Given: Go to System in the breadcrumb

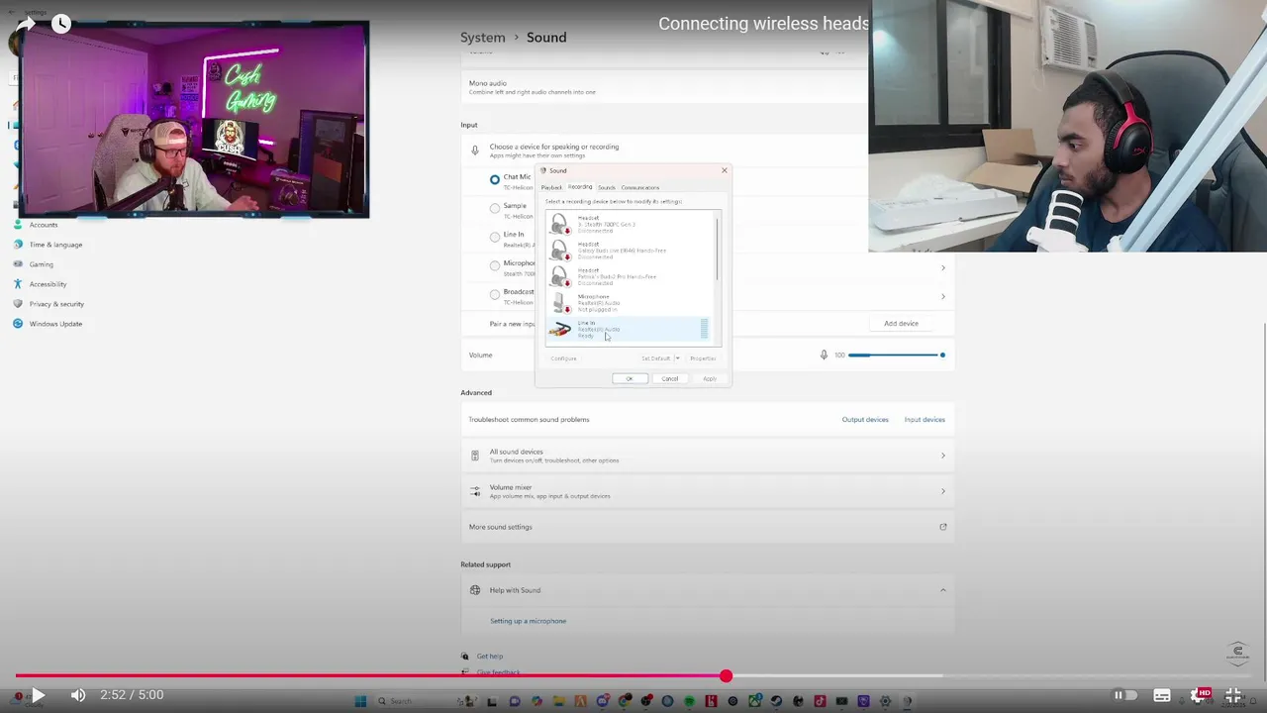Looking at the screenshot, I should [x=483, y=38].
